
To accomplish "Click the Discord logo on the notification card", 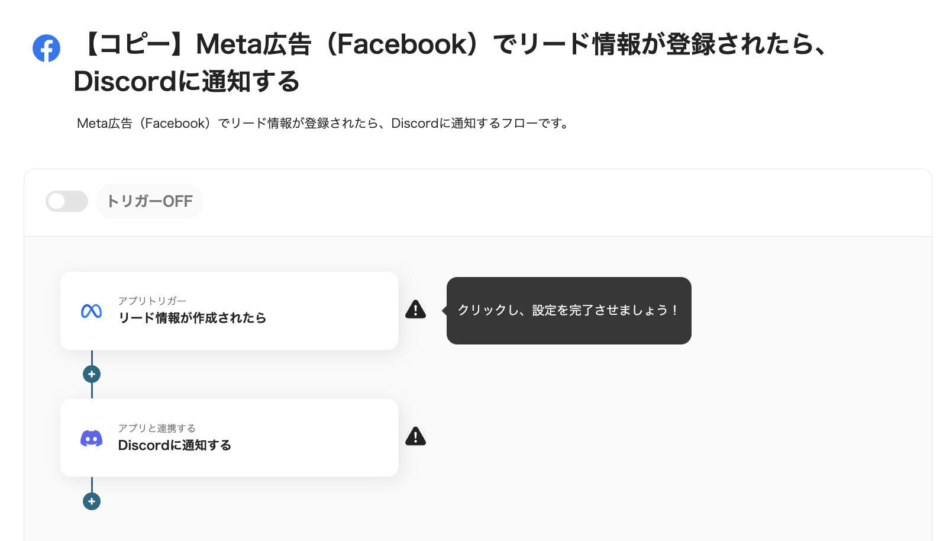I will tap(91, 437).
